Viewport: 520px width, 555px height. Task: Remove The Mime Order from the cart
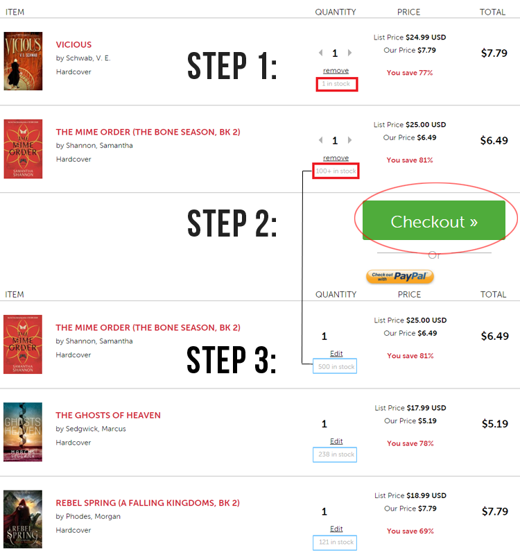[336, 158]
